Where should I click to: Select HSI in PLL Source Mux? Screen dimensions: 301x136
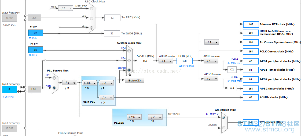54,78
